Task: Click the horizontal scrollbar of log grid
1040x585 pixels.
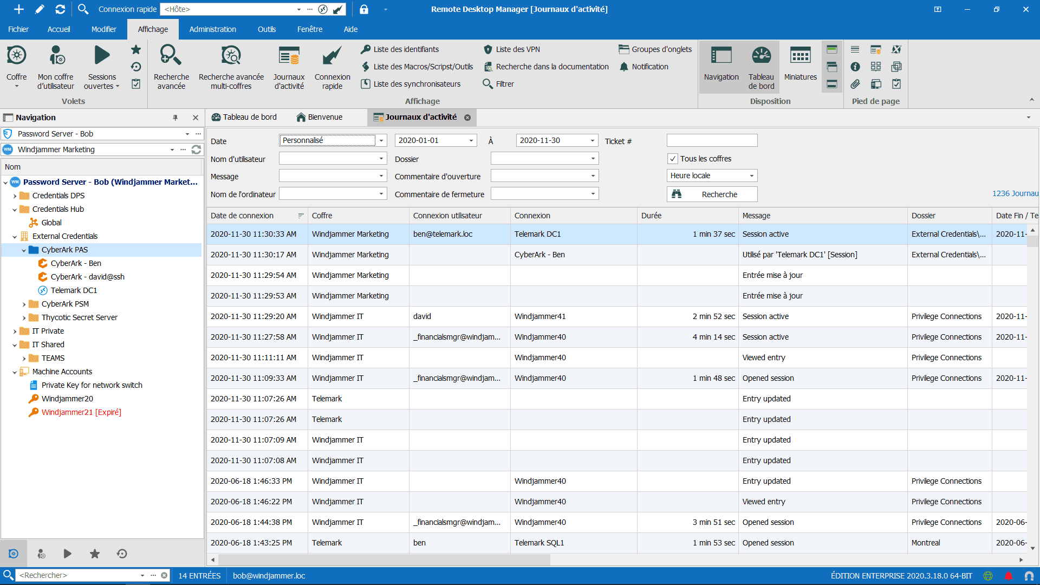Action: (x=383, y=560)
